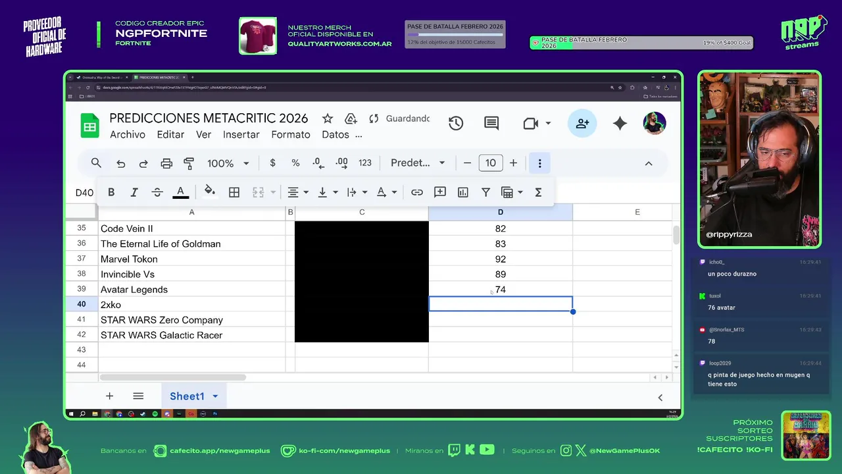Click the Share people button
Image resolution: width=842 pixels, height=474 pixels.
pyautogui.click(x=582, y=123)
